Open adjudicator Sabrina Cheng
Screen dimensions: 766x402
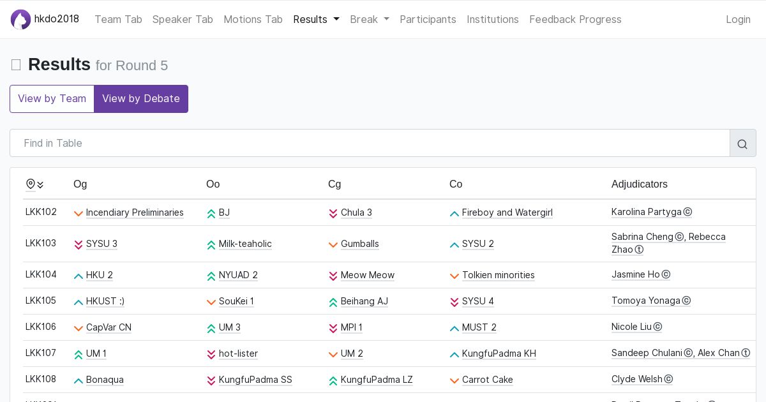[x=642, y=237]
